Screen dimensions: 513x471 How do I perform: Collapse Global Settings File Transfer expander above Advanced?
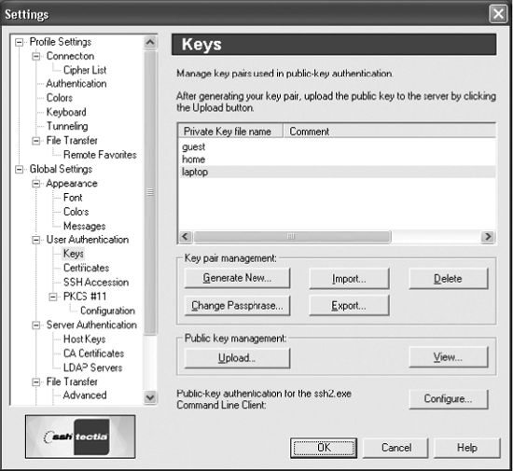pos(36,381)
